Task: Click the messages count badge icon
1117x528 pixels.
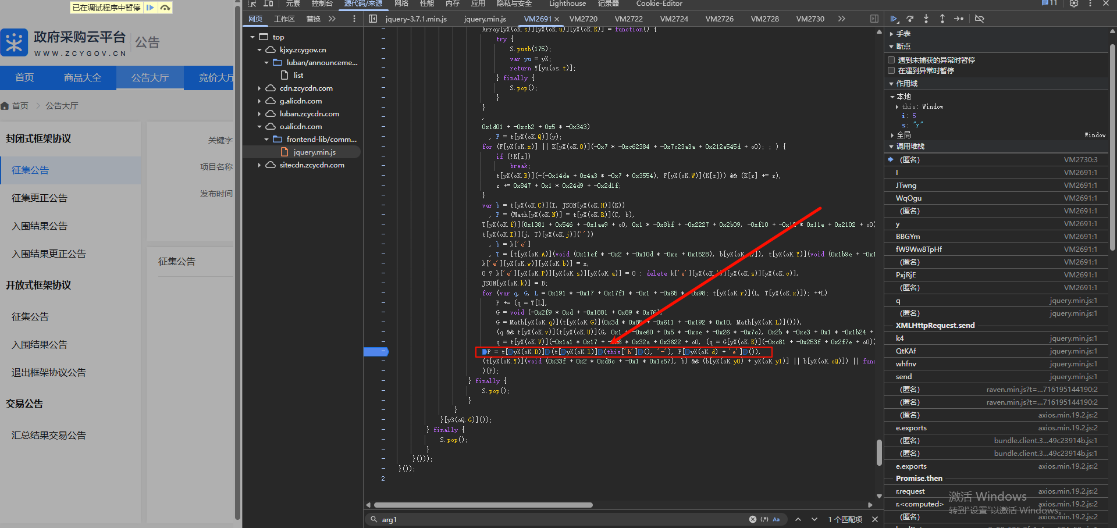Action: pos(1050,3)
